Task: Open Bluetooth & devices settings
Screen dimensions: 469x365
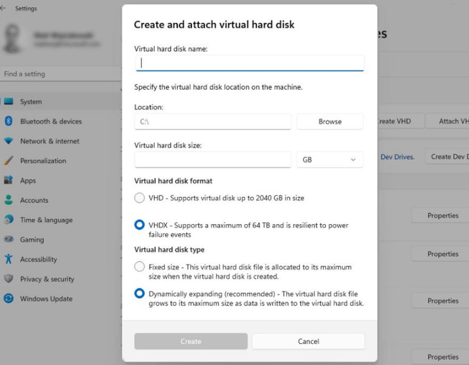Action: coord(61,121)
